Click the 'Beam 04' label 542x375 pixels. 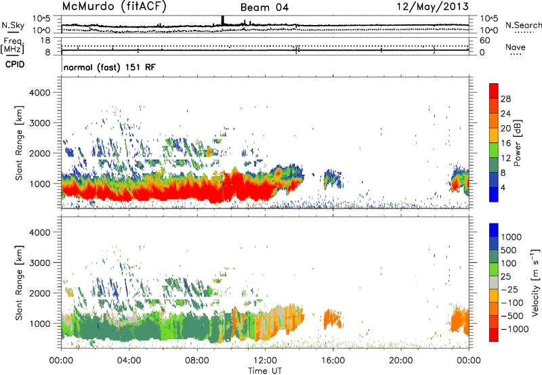coord(264,7)
